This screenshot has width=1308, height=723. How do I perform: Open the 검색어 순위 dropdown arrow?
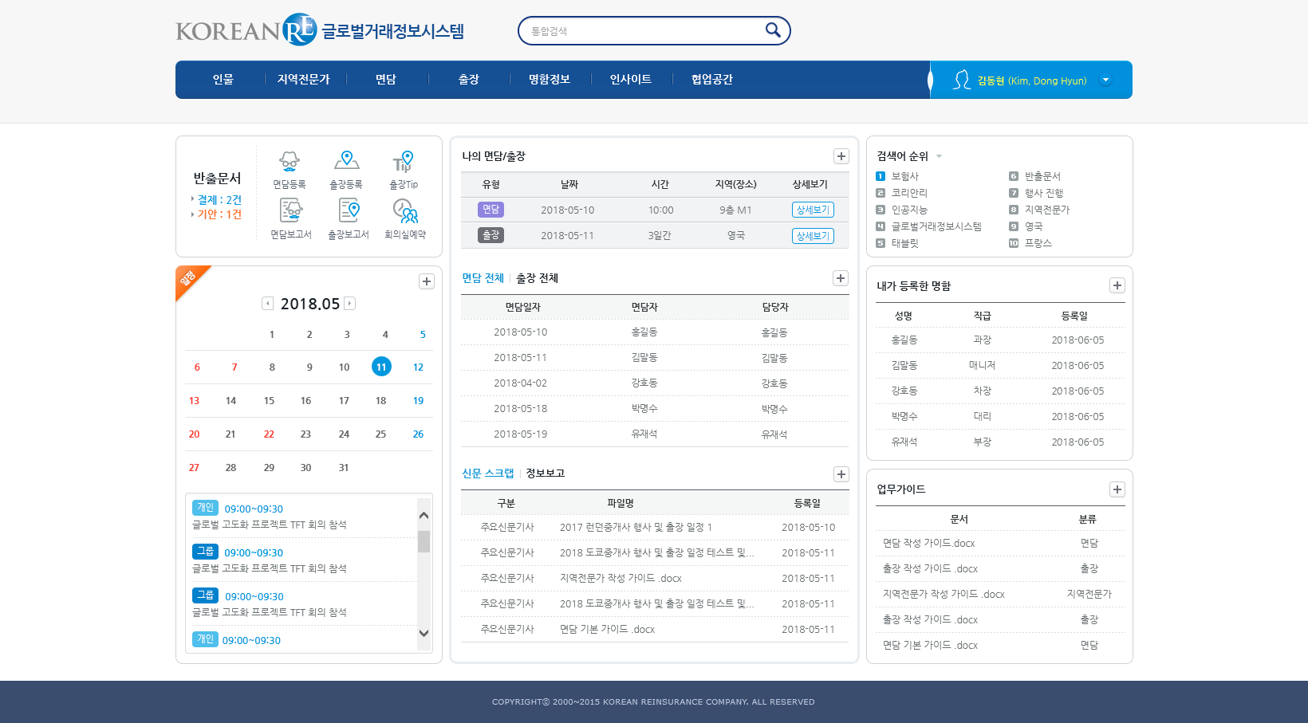pos(940,155)
